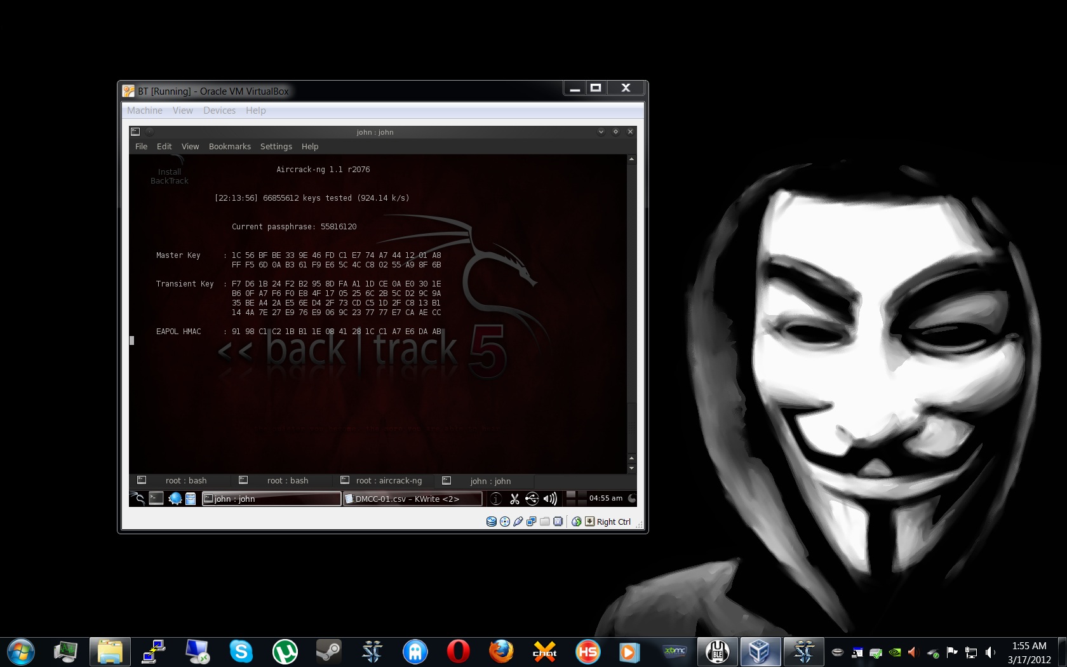
Task: Launch Skype from the taskbar
Action: 241,652
